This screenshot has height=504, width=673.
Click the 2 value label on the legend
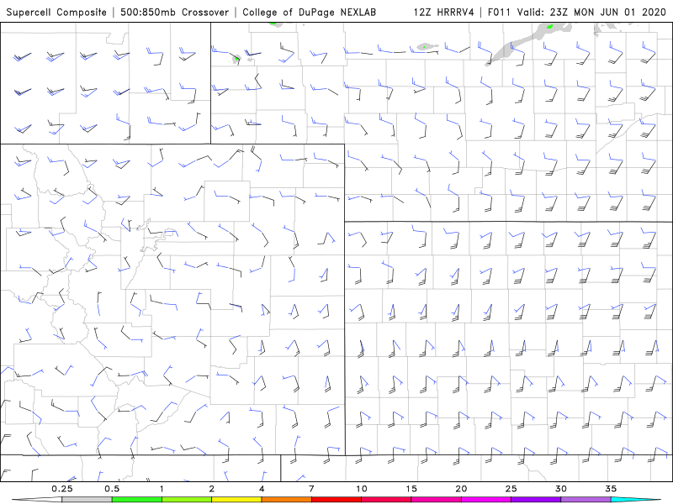[x=212, y=489]
